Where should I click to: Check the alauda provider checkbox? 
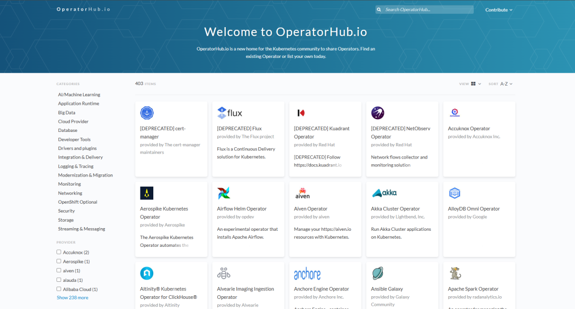click(59, 280)
